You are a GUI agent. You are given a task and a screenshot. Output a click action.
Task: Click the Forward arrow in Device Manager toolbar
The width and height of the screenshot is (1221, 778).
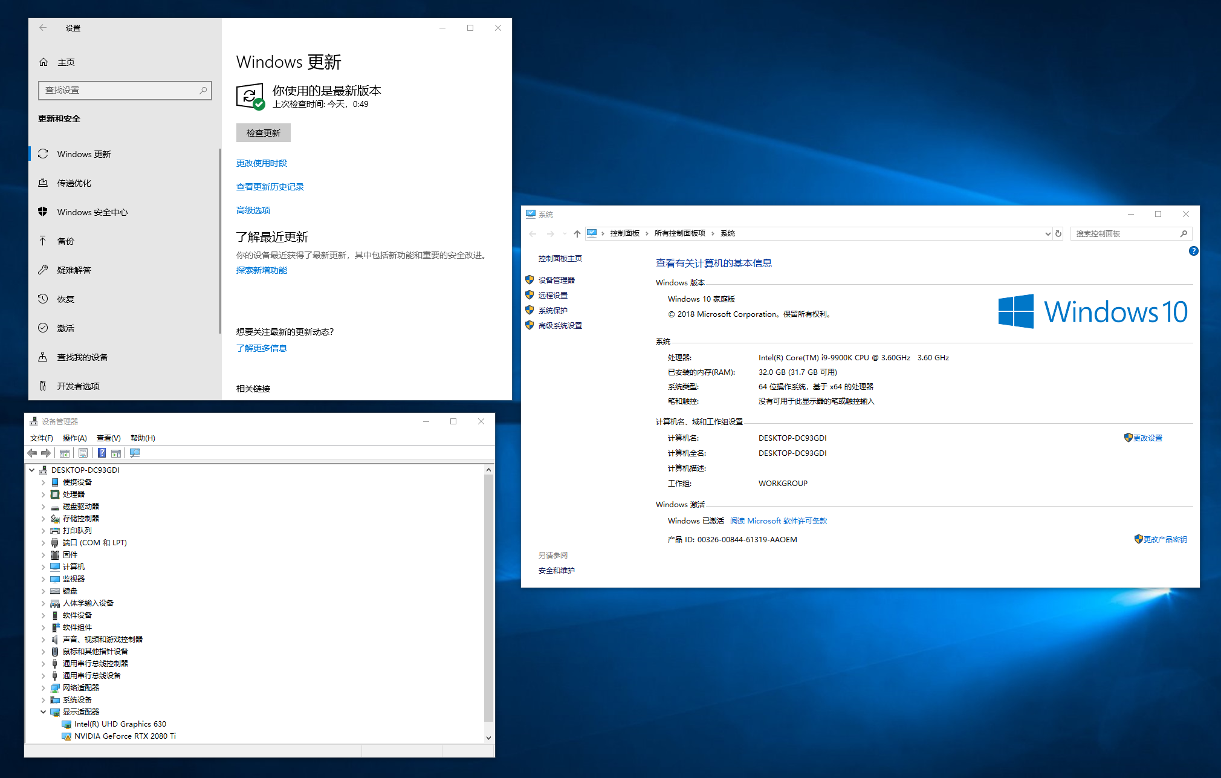[x=46, y=453]
